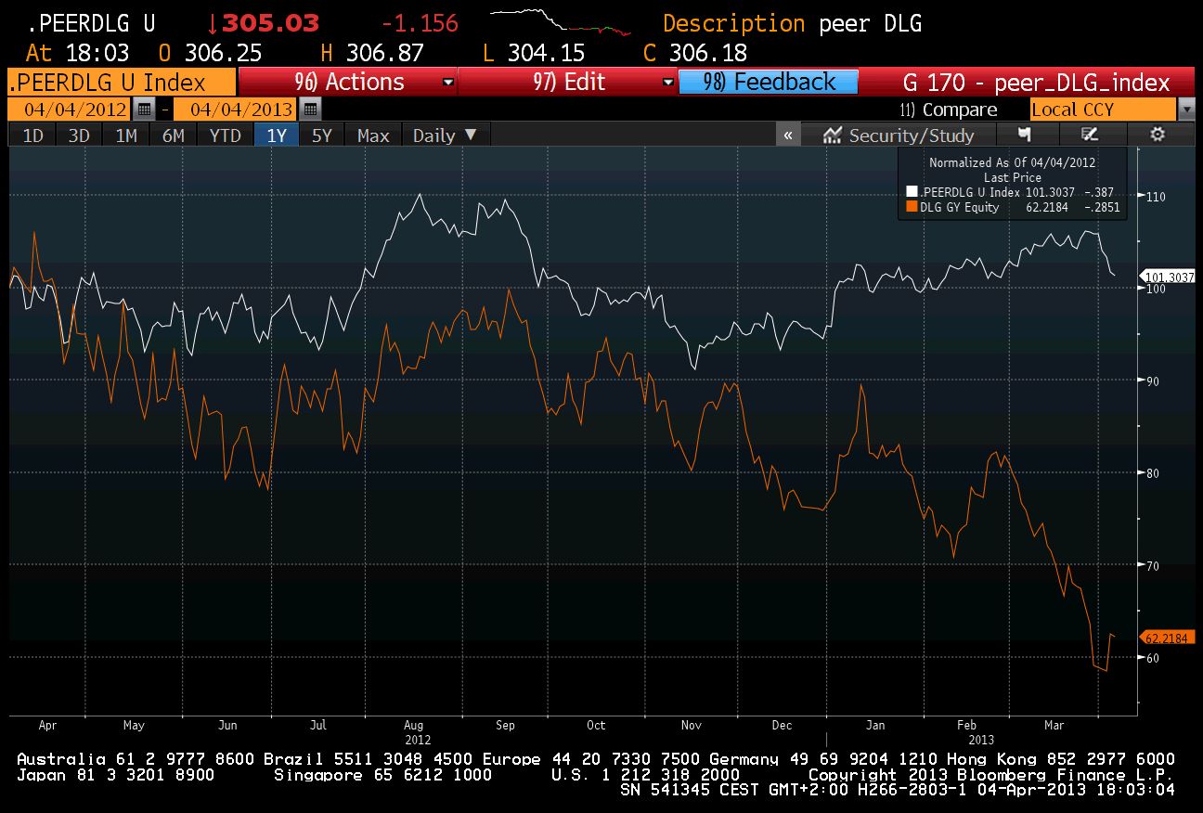Click the 98) Feedback button
This screenshot has width=1203, height=813.
pos(769,82)
